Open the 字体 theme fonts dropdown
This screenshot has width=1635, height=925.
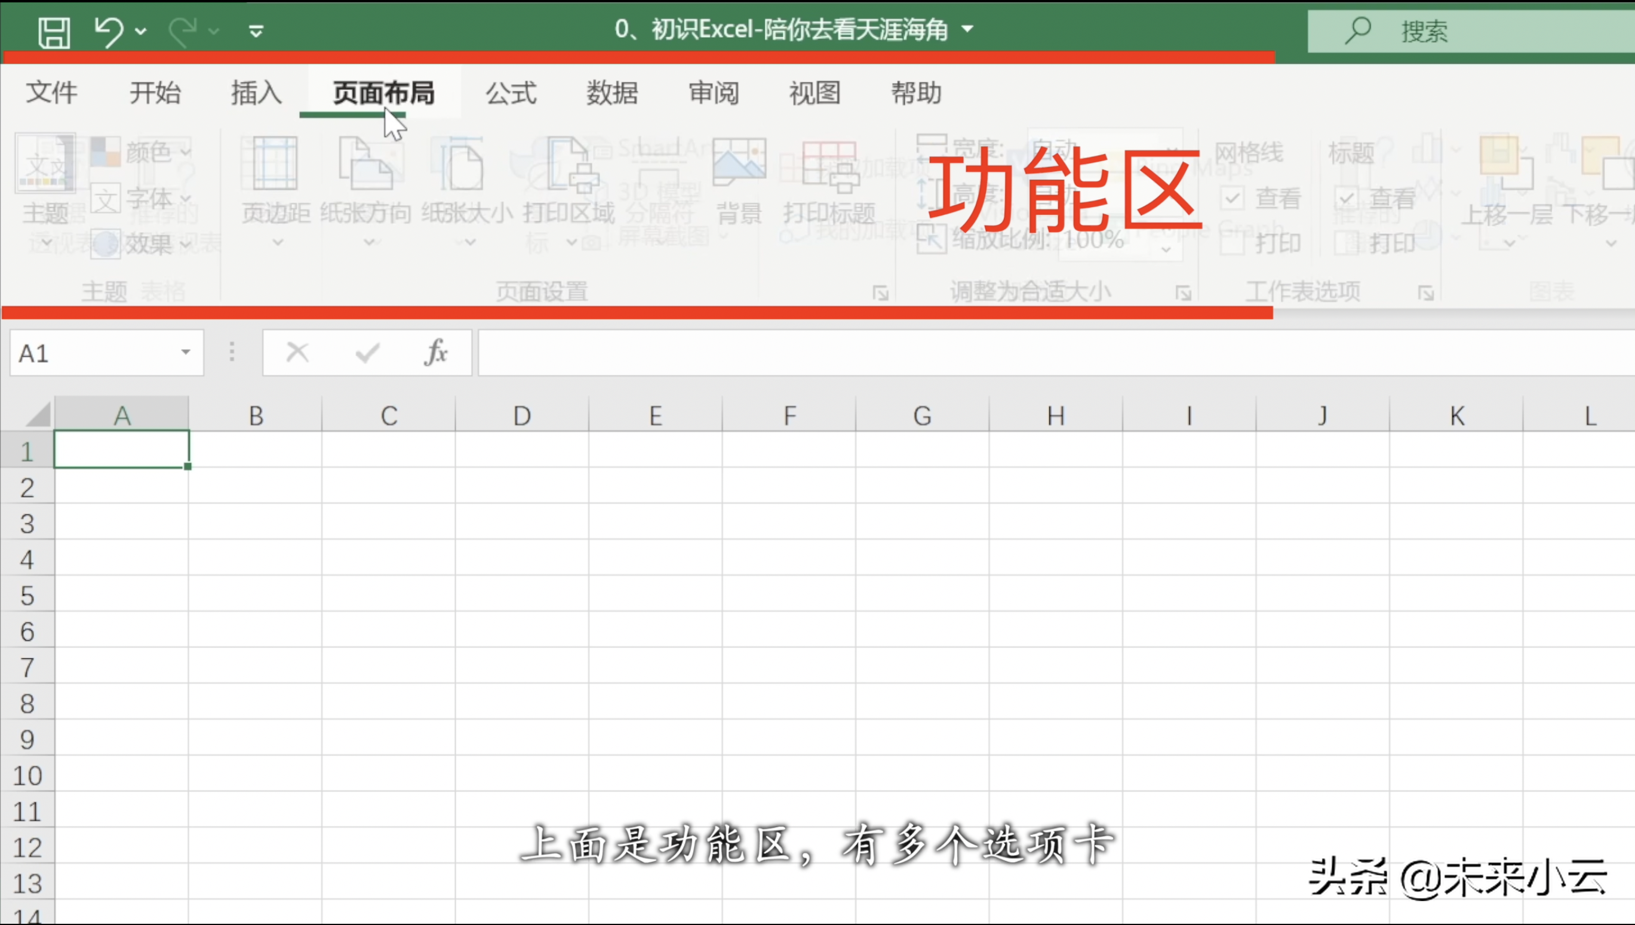pos(140,199)
